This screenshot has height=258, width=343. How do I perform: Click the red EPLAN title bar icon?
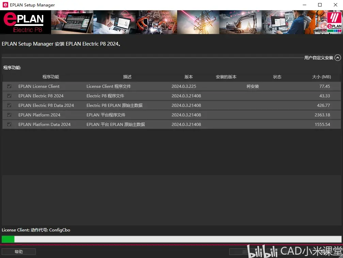[x=5, y=5]
